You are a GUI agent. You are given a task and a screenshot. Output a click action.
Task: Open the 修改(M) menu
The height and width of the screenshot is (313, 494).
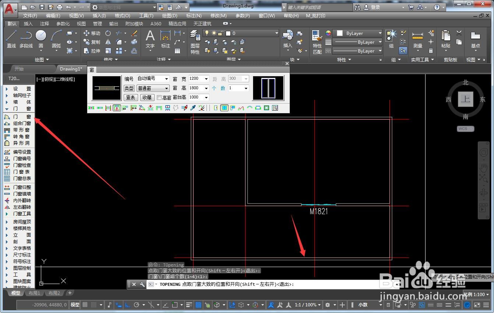click(x=218, y=16)
